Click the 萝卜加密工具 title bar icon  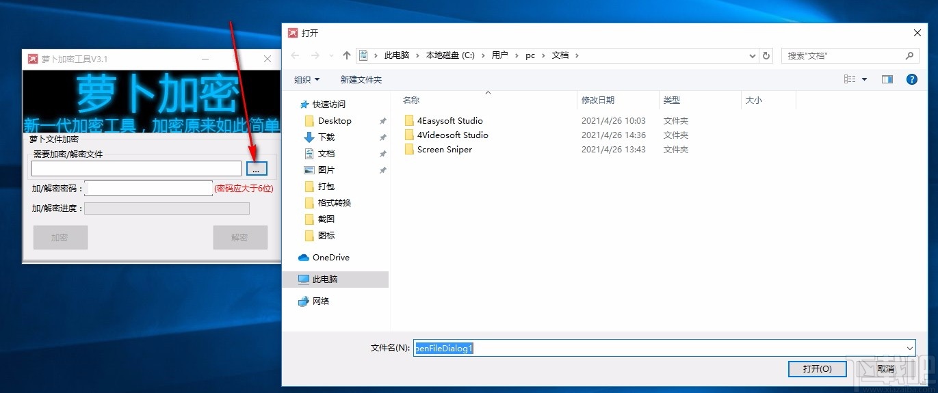click(32, 59)
